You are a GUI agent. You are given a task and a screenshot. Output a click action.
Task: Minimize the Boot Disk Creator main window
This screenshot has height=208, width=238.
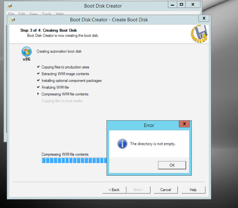[172, 5]
